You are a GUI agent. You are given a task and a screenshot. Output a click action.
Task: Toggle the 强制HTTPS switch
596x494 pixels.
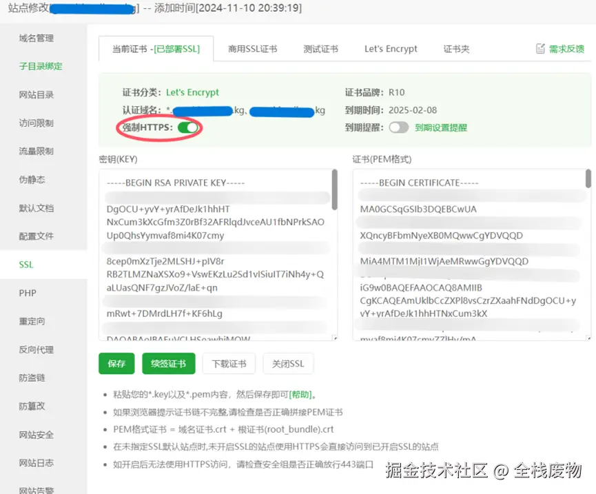(x=189, y=127)
